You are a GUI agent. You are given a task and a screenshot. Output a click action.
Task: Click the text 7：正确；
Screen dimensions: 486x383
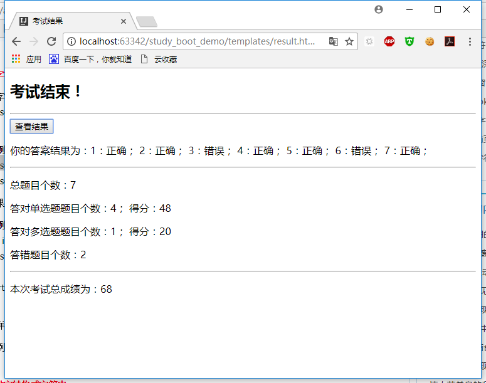405,150
